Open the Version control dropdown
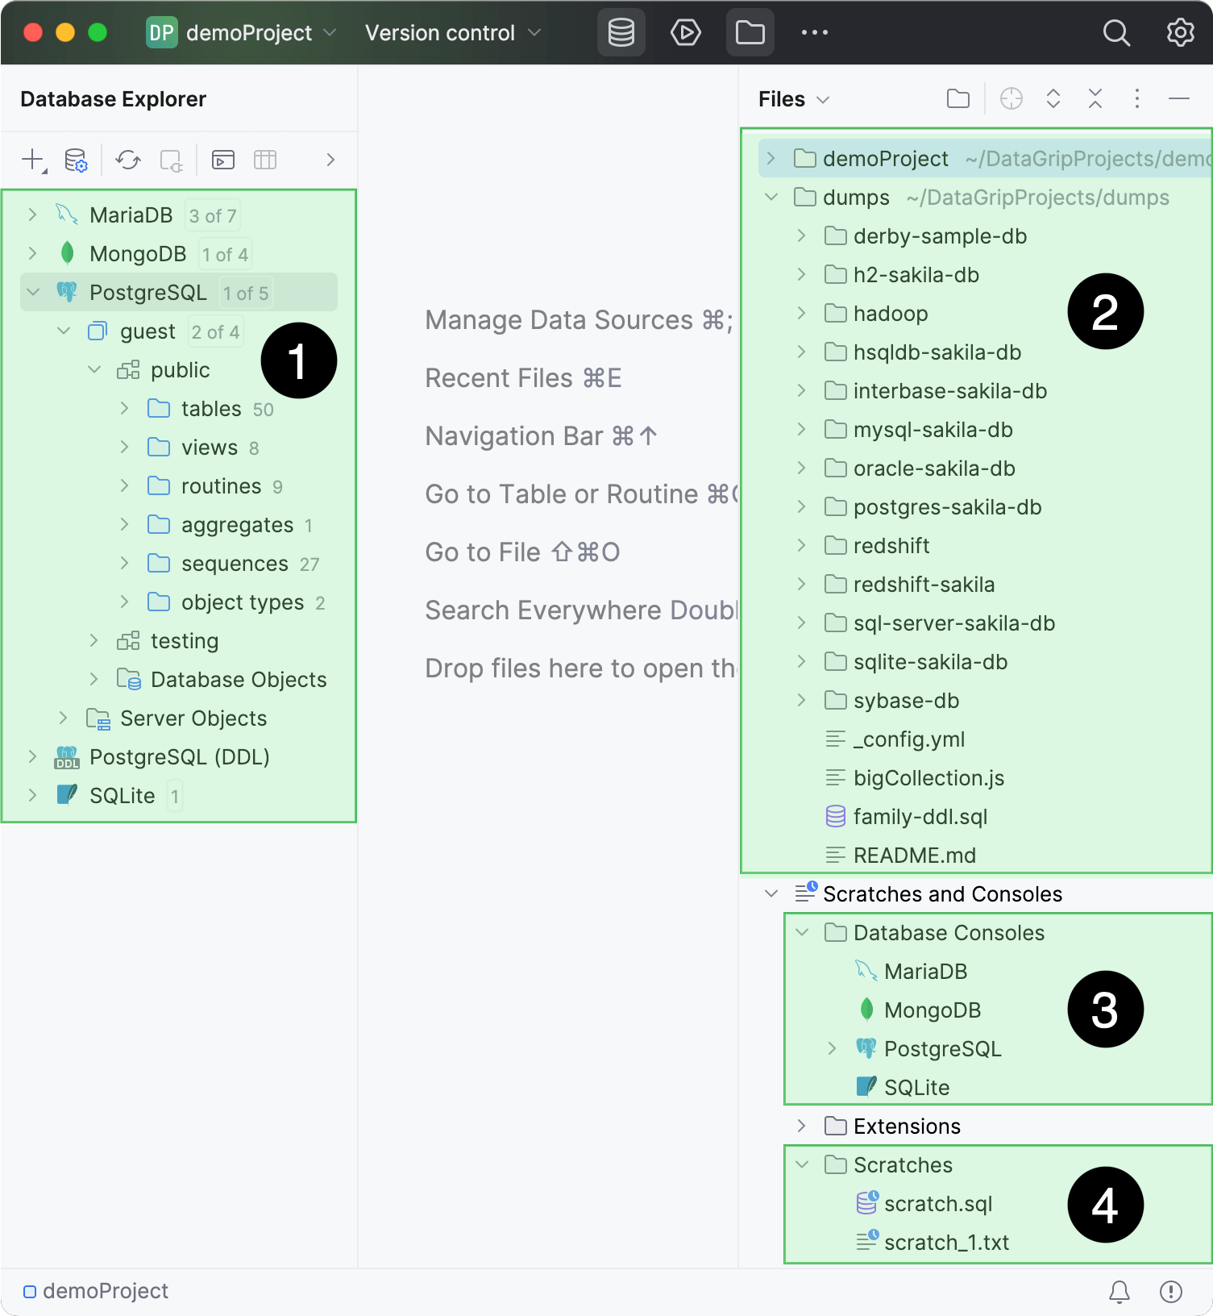The height and width of the screenshot is (1316, 1213). [452, 33]
